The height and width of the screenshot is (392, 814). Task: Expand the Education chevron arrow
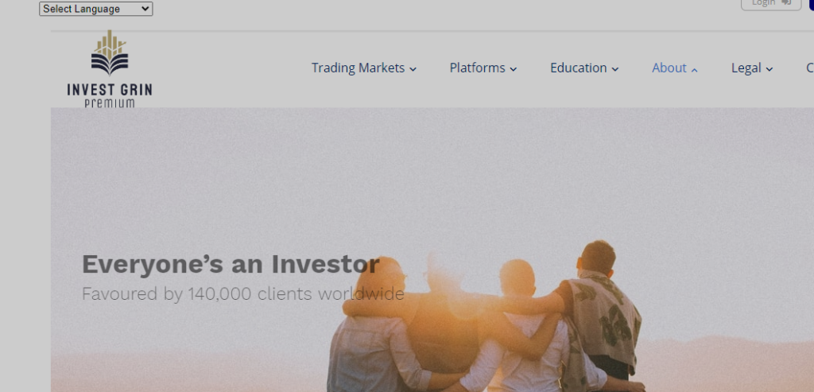(x=615, y=69)
